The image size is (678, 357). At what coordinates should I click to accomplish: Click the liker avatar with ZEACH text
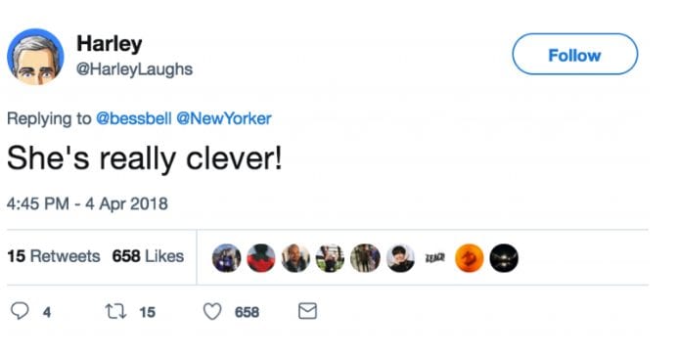pyautogui.click(x=434, y=258)
